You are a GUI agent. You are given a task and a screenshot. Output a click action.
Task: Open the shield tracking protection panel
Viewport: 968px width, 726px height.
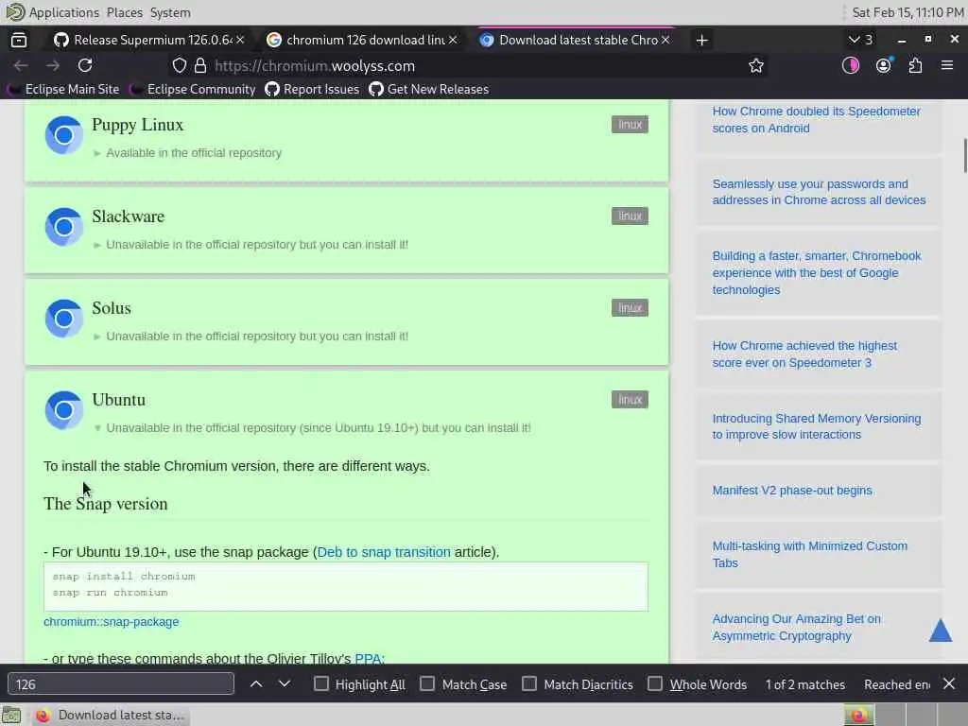click(179, 65)
